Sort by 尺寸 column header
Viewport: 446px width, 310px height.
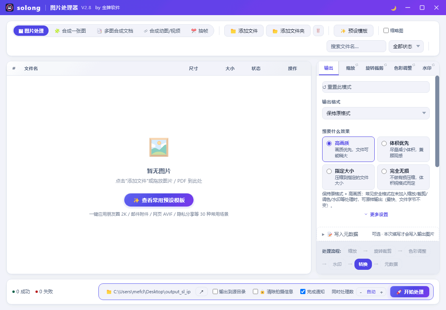pos(194,68)
